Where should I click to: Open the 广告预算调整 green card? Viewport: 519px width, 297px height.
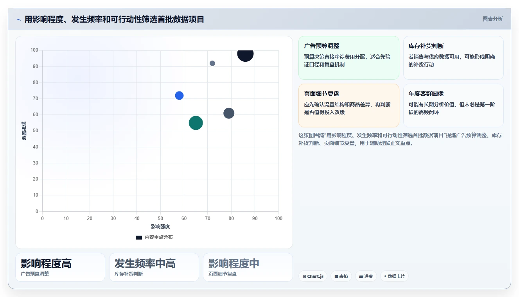click(x=348, y=58)
